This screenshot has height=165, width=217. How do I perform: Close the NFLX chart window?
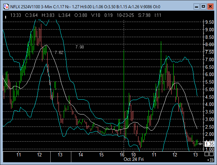[x=210, y=6]
